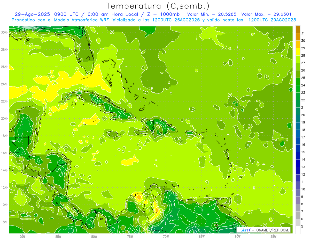Image resolution: width=310 pixels, height=240 pixels.
Task: Click the '90W' longitude label
Action: coord(22,237)
